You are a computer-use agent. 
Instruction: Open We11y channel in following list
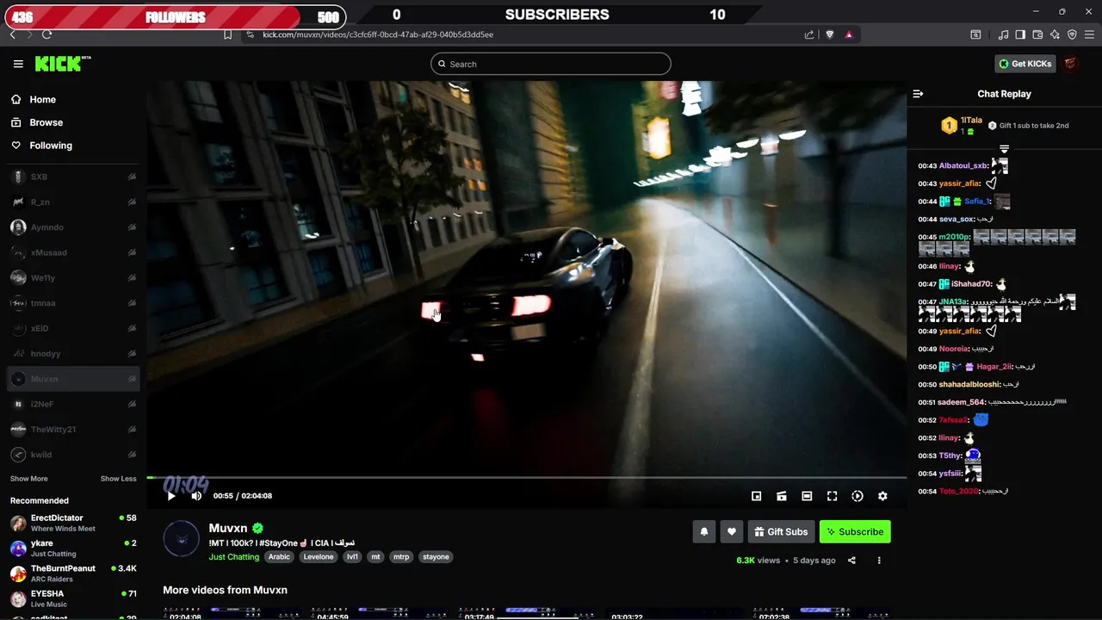[73, 278]
